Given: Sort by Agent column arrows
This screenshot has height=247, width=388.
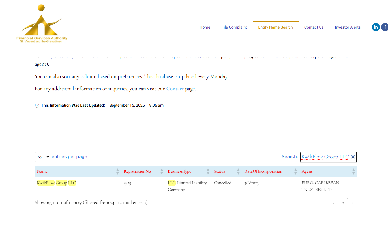Looking at the screenshot, I should coord(353,171).
